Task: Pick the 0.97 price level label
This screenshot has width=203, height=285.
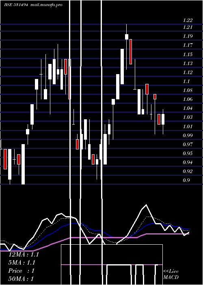Action: [x=188, y=145]
